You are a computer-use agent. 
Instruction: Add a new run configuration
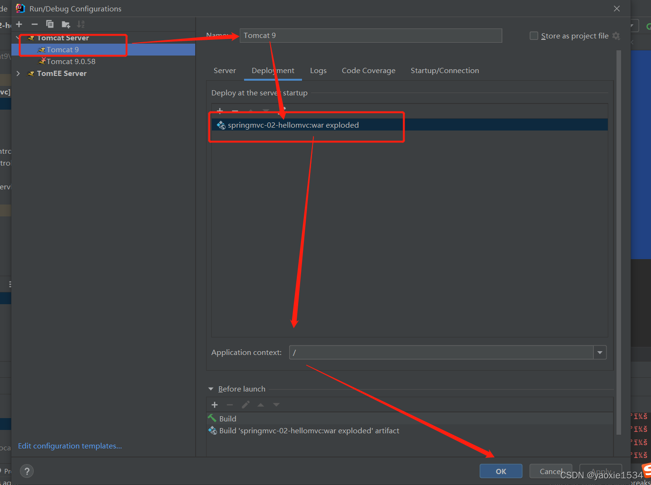tap(19, 24)
